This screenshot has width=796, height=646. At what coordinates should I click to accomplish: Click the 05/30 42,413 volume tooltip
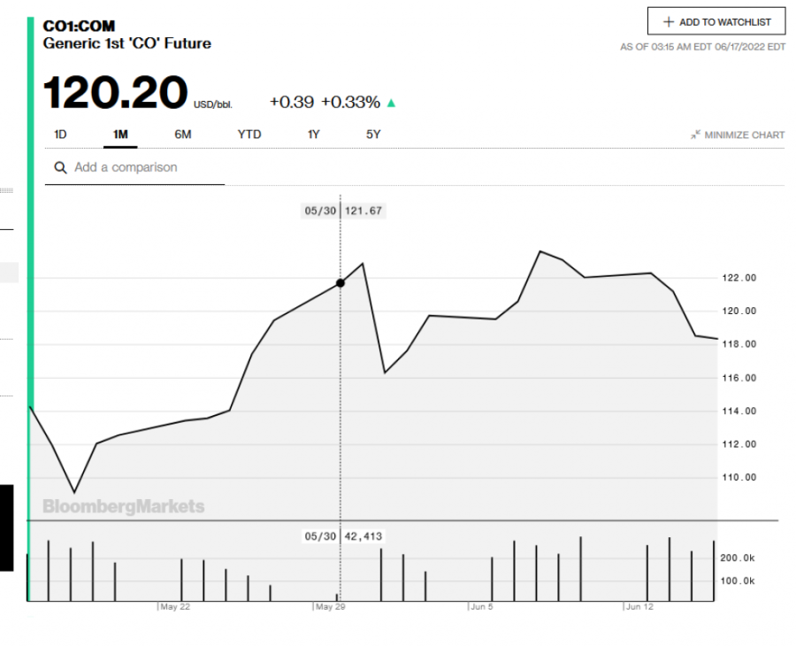pos(343,536)
